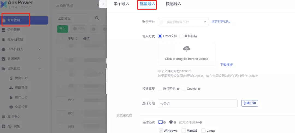Open the 账号平台 selection dropdown
This screenshot has height=133, width=295.
coord(184,22)
